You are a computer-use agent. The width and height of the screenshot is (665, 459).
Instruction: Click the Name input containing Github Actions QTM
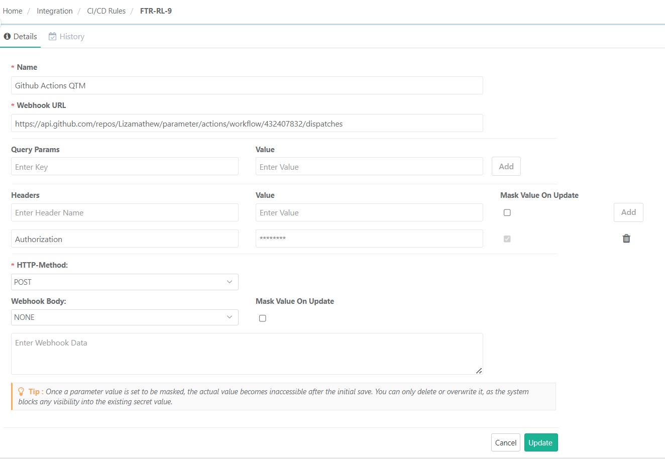coord(246,85)
